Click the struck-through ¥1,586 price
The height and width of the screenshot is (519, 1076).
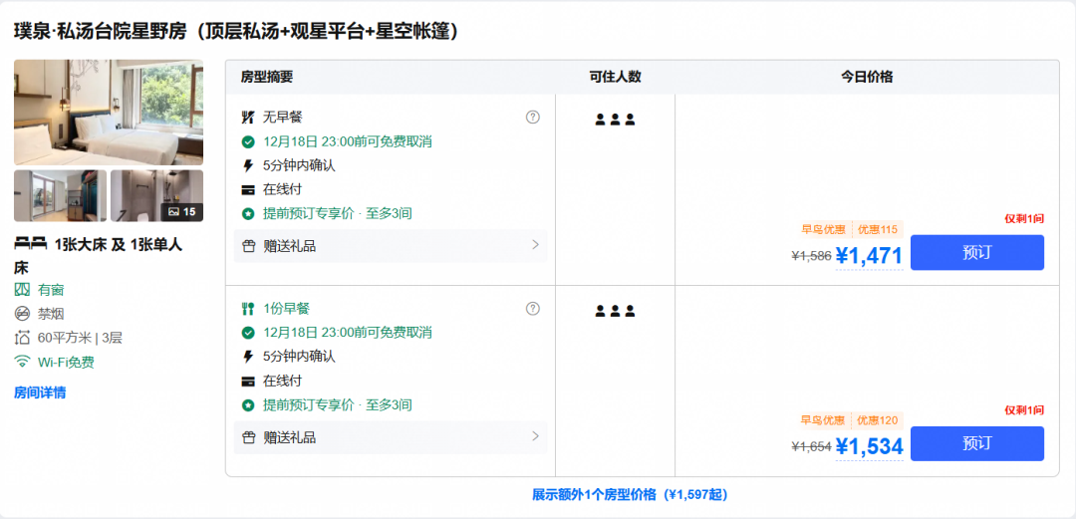coord(811,256)
